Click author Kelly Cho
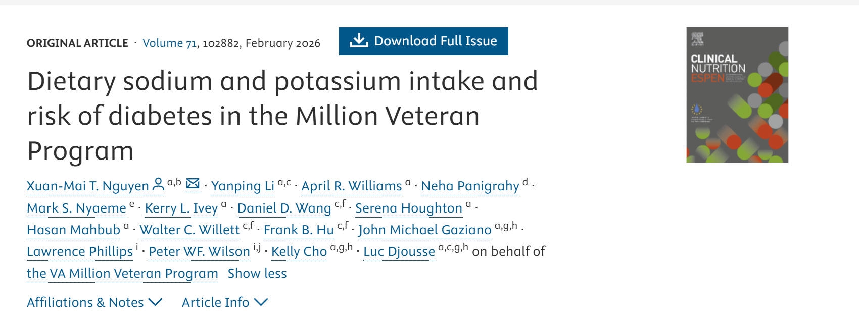This screenshot has width=859, height=317. (299, 251)
